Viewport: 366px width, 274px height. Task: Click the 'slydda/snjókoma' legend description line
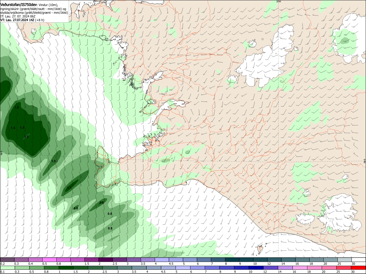point(34,13)
